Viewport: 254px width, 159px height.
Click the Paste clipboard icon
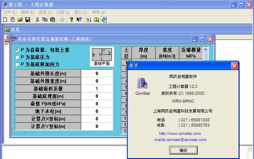point(53,20)
